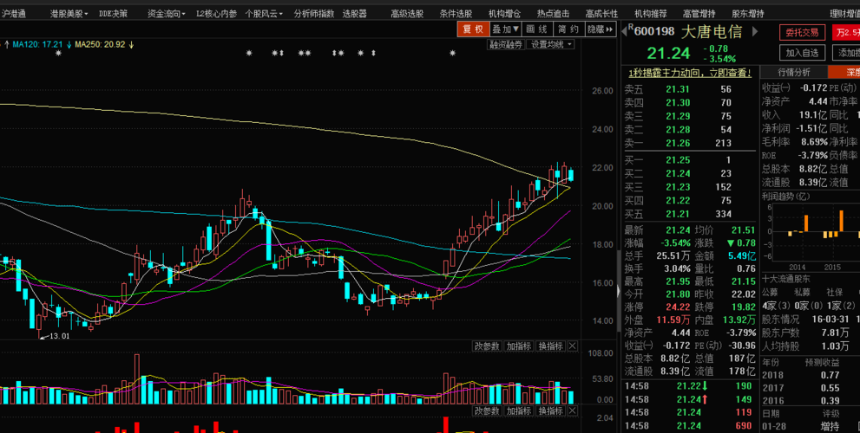Click the MA120: 17.21 indicator label
Viewport: 860px width, 433px height.
[x=37, y=44]
